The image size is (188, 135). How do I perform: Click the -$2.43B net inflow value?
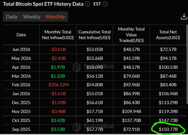coord(58,58)
